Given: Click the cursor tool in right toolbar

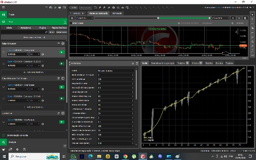Looking at the screenshot, I should (x=253, y=15).
